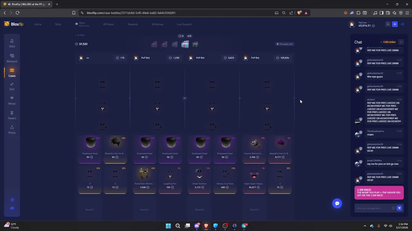The height and width of the screenshot is (231, 412).
Task: Open the Plinko game in sidebar
Action: pos(12,130)
